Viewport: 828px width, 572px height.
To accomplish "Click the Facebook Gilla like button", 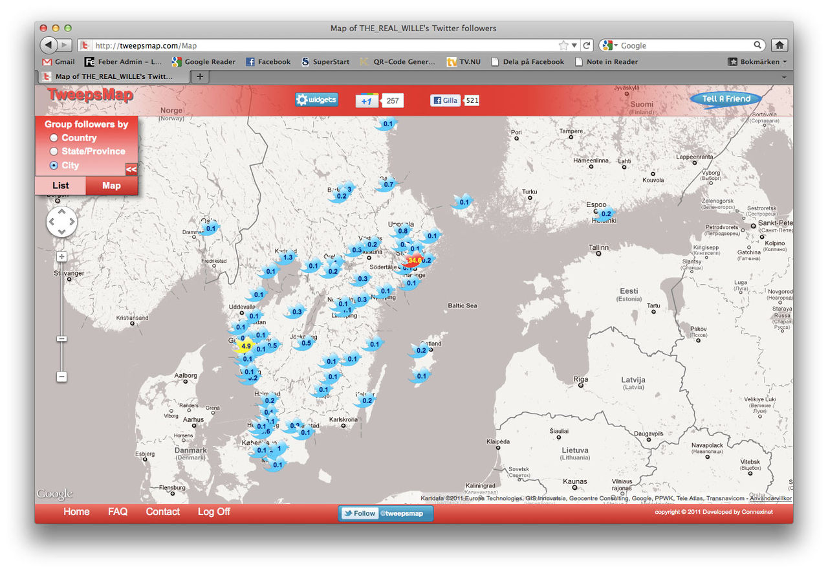I will click(445, 100).
